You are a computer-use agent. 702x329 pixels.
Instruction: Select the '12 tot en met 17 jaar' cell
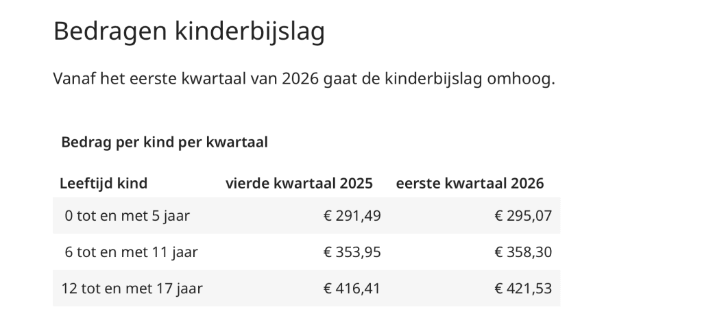coord(132,289)
